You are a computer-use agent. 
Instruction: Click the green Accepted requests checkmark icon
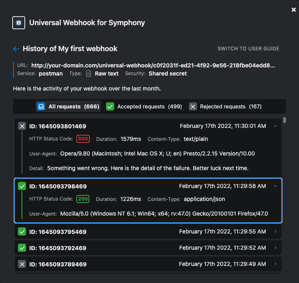[x=110, y=106]
